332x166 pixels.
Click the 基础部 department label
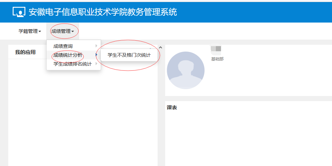tap(217, 59)
